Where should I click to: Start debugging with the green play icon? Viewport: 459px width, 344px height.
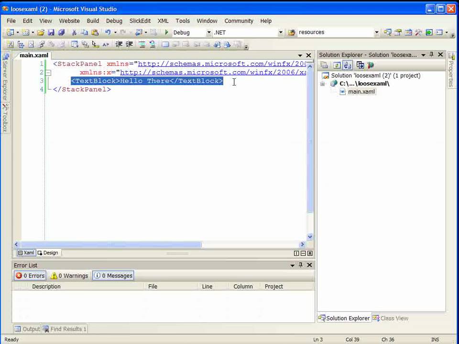pos(166,32)
